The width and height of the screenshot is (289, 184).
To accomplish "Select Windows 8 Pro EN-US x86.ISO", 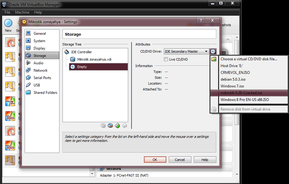I will [x=249, y=100].
